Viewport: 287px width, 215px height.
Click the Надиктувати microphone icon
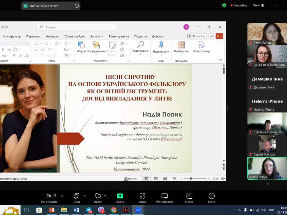click(x=161, y=45)
